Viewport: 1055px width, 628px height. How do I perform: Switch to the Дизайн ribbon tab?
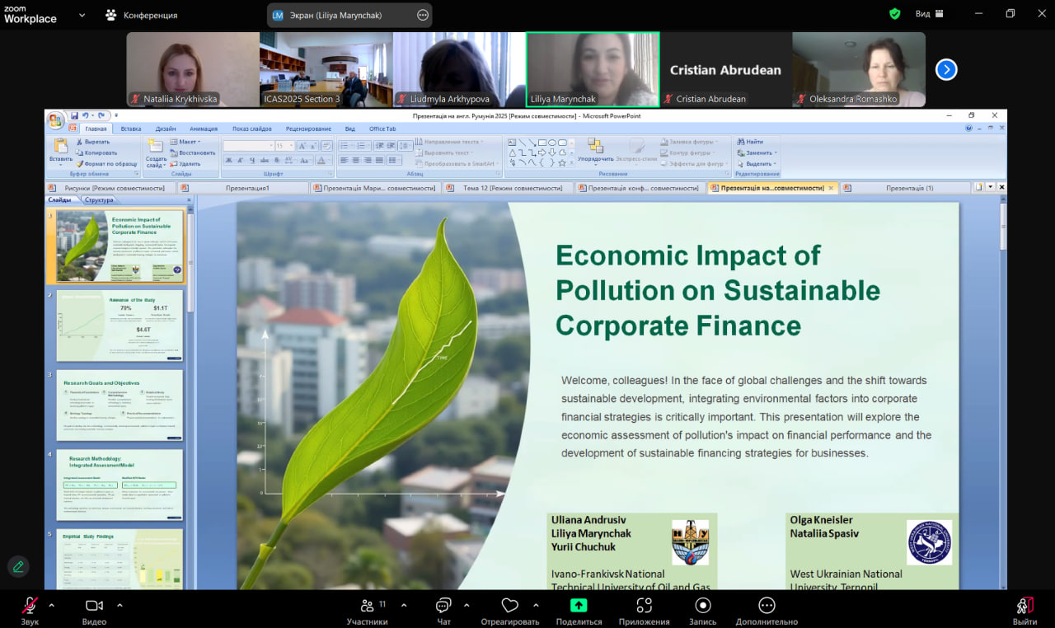(x=166, y=129)
